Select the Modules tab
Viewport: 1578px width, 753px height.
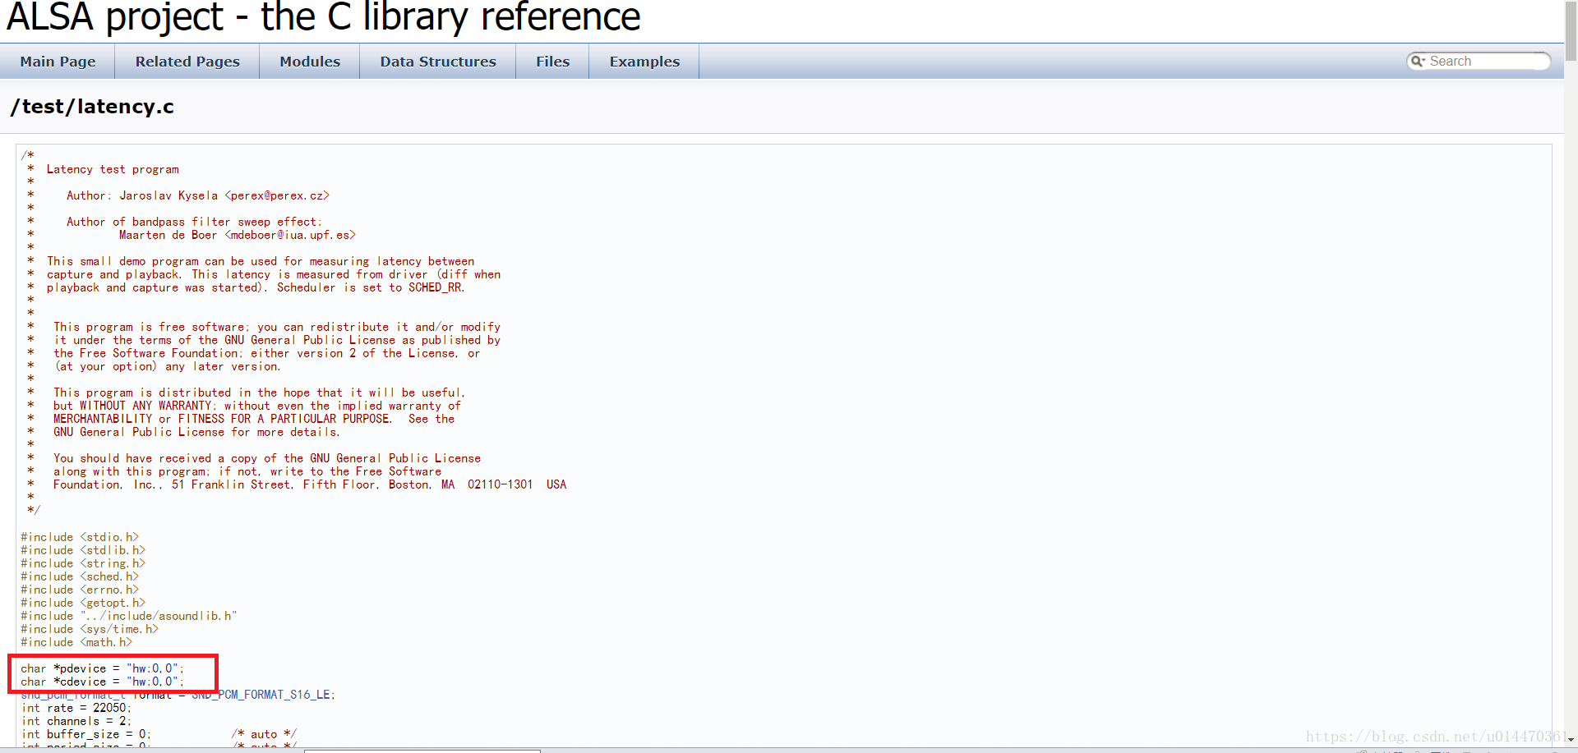click(x=310, y=61)
